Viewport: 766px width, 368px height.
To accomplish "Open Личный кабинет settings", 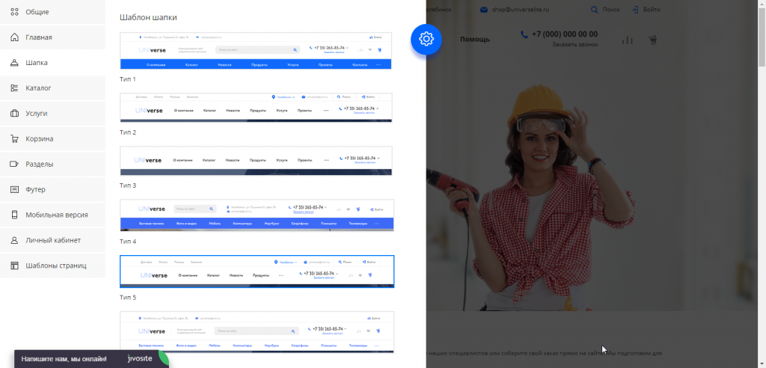I will tap(52, 240).
